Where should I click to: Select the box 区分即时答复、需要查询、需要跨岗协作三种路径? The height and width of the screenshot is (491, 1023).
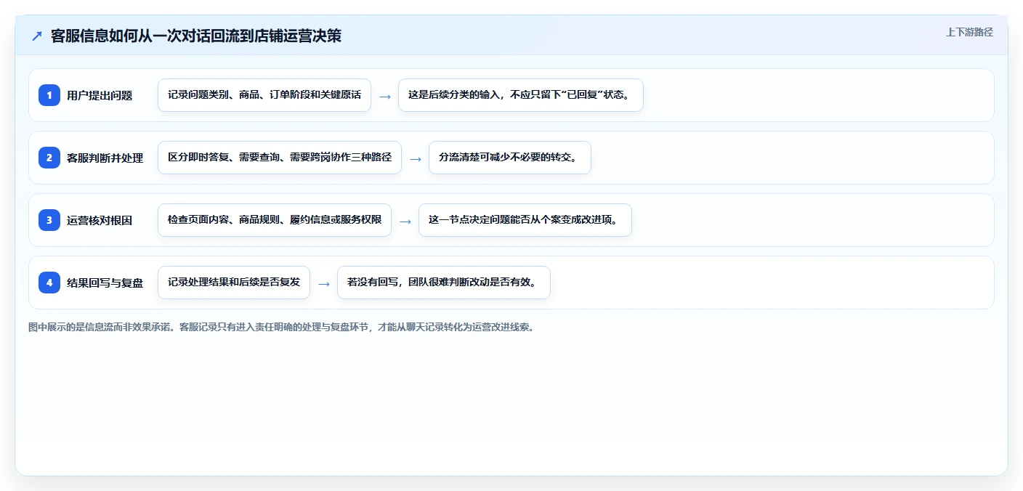[280, 158]
